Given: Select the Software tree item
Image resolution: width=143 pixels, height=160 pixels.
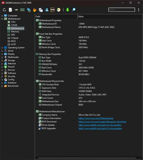Looking at the screenshot, I should coord(12,73).
